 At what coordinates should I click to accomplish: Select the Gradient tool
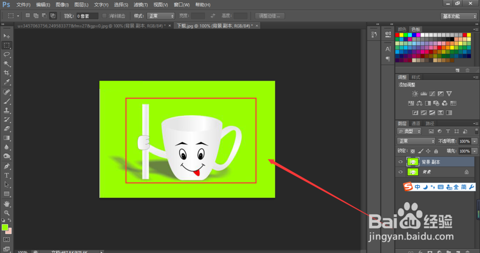6,138
